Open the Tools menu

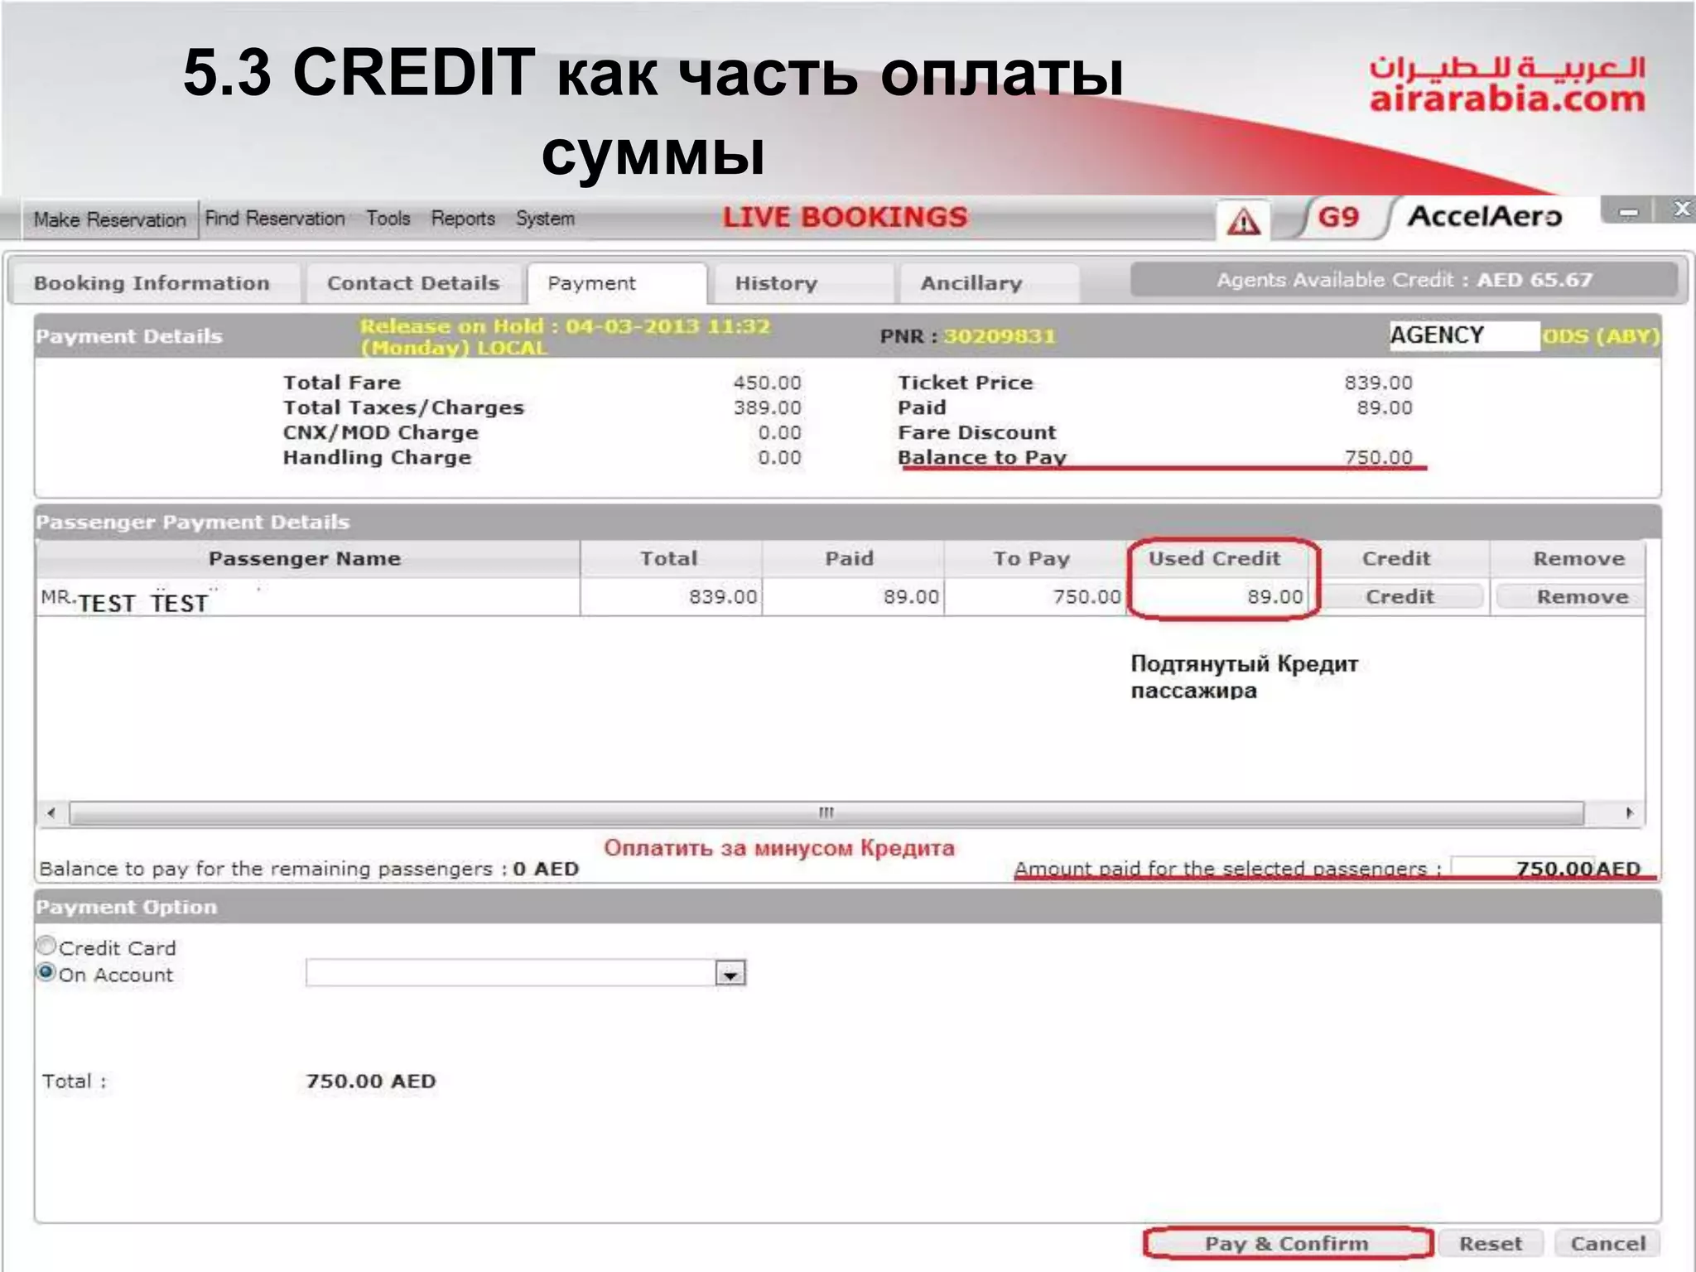pos(388,219)
